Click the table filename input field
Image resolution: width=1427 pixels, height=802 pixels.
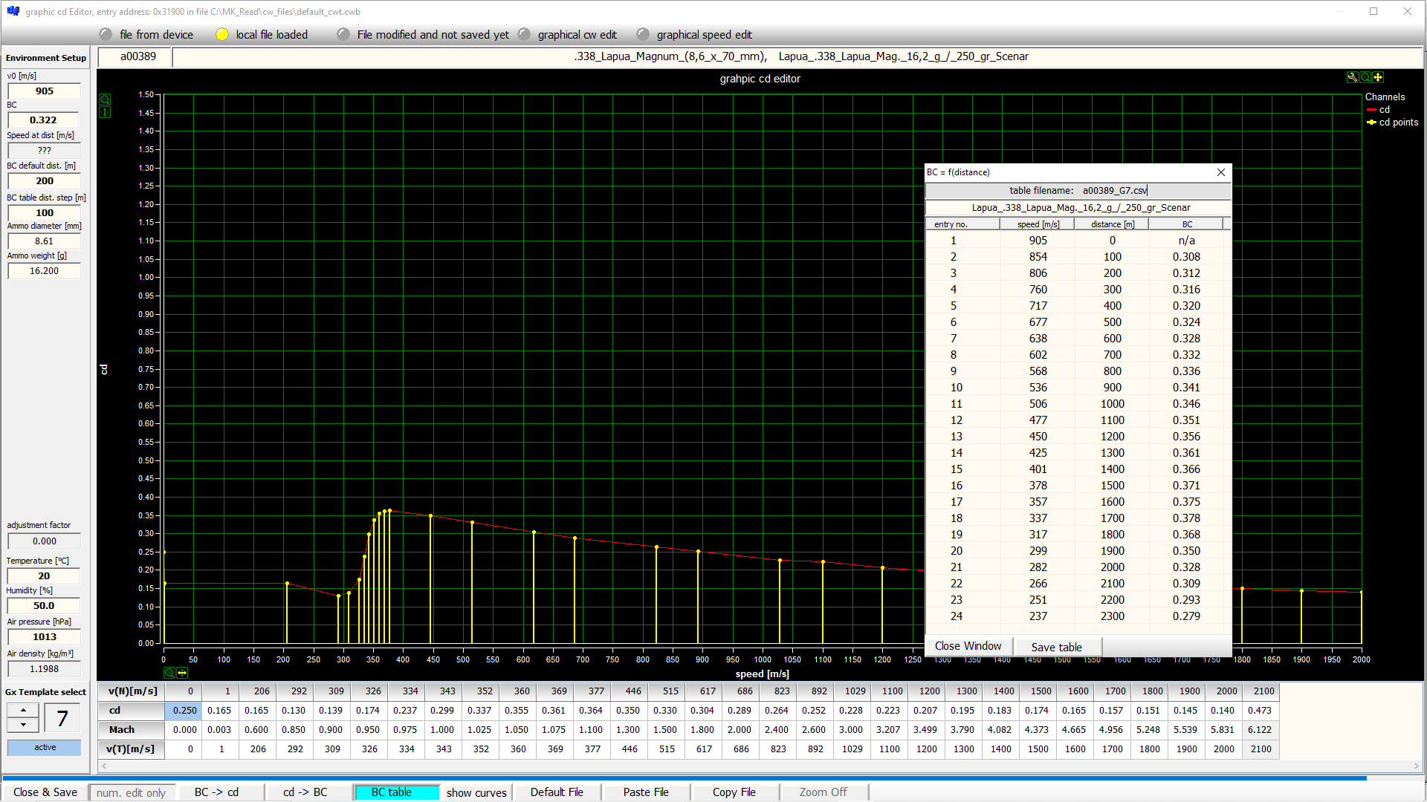(x=1114, y=191)
